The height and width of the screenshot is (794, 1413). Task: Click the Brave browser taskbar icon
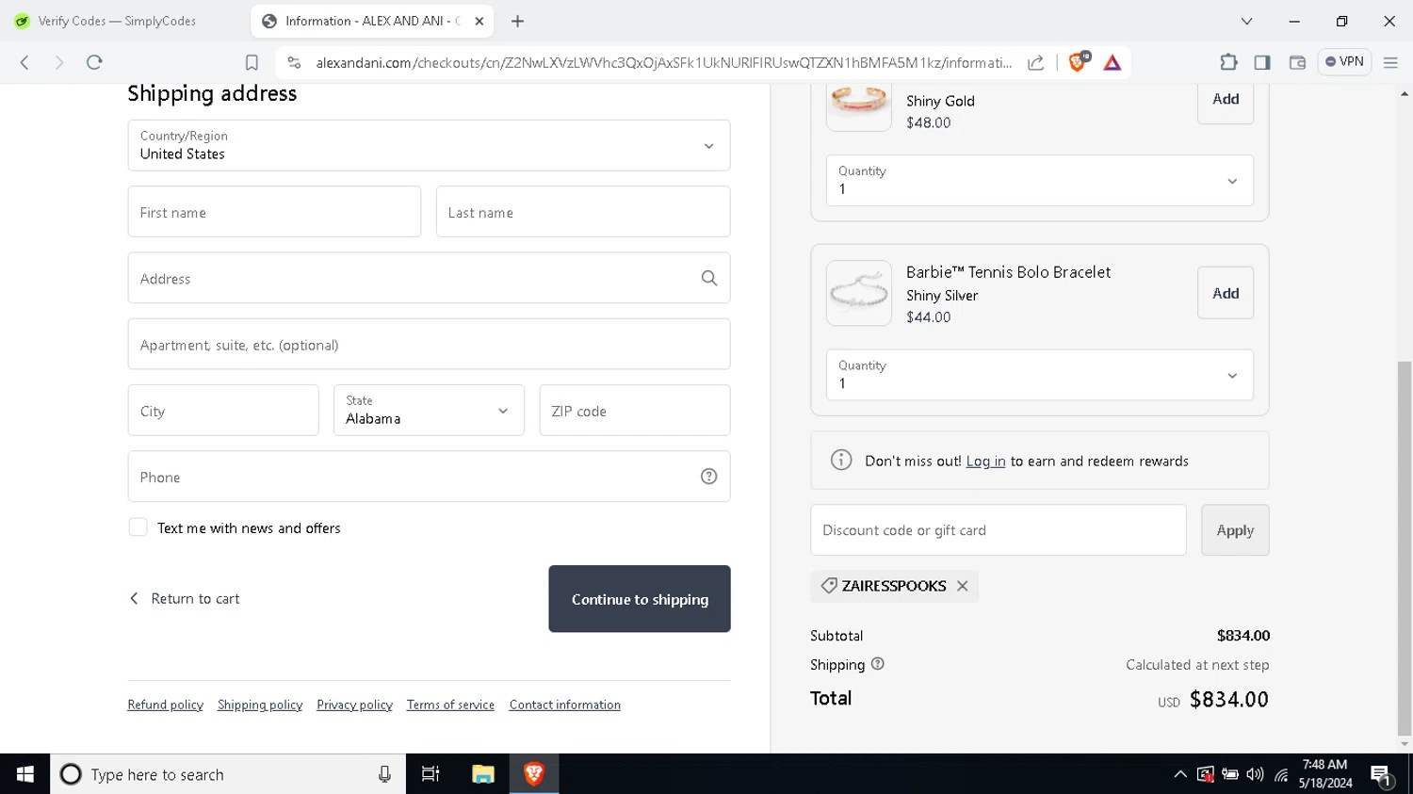tap(534, 774)
